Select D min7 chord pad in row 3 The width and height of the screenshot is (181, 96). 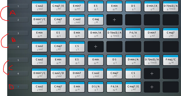pyautogui.click(x=152, y=33)
